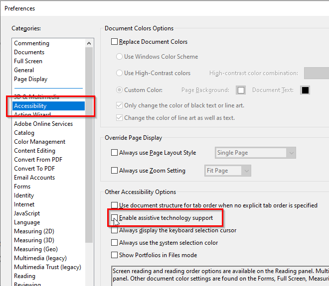Enable Show Portfolios in Files mode
The height and width of the screenshot is (286, 329).
point(114,255)
